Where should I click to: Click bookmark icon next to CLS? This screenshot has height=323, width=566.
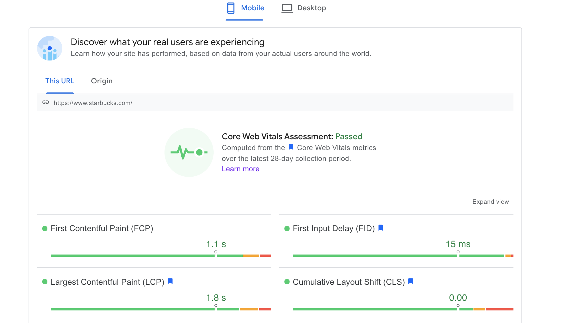tap(411, 281)
